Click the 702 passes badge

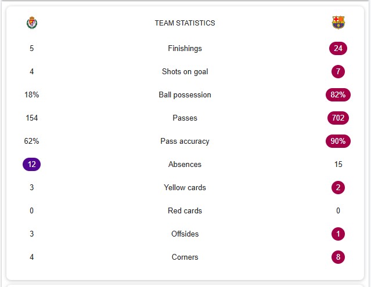(x=338, y=118)
